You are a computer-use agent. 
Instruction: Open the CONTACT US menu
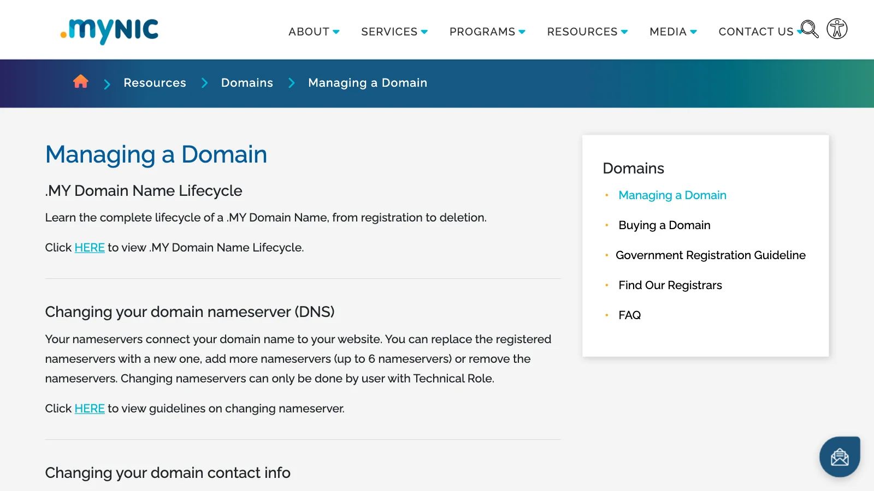click(757, 32)
